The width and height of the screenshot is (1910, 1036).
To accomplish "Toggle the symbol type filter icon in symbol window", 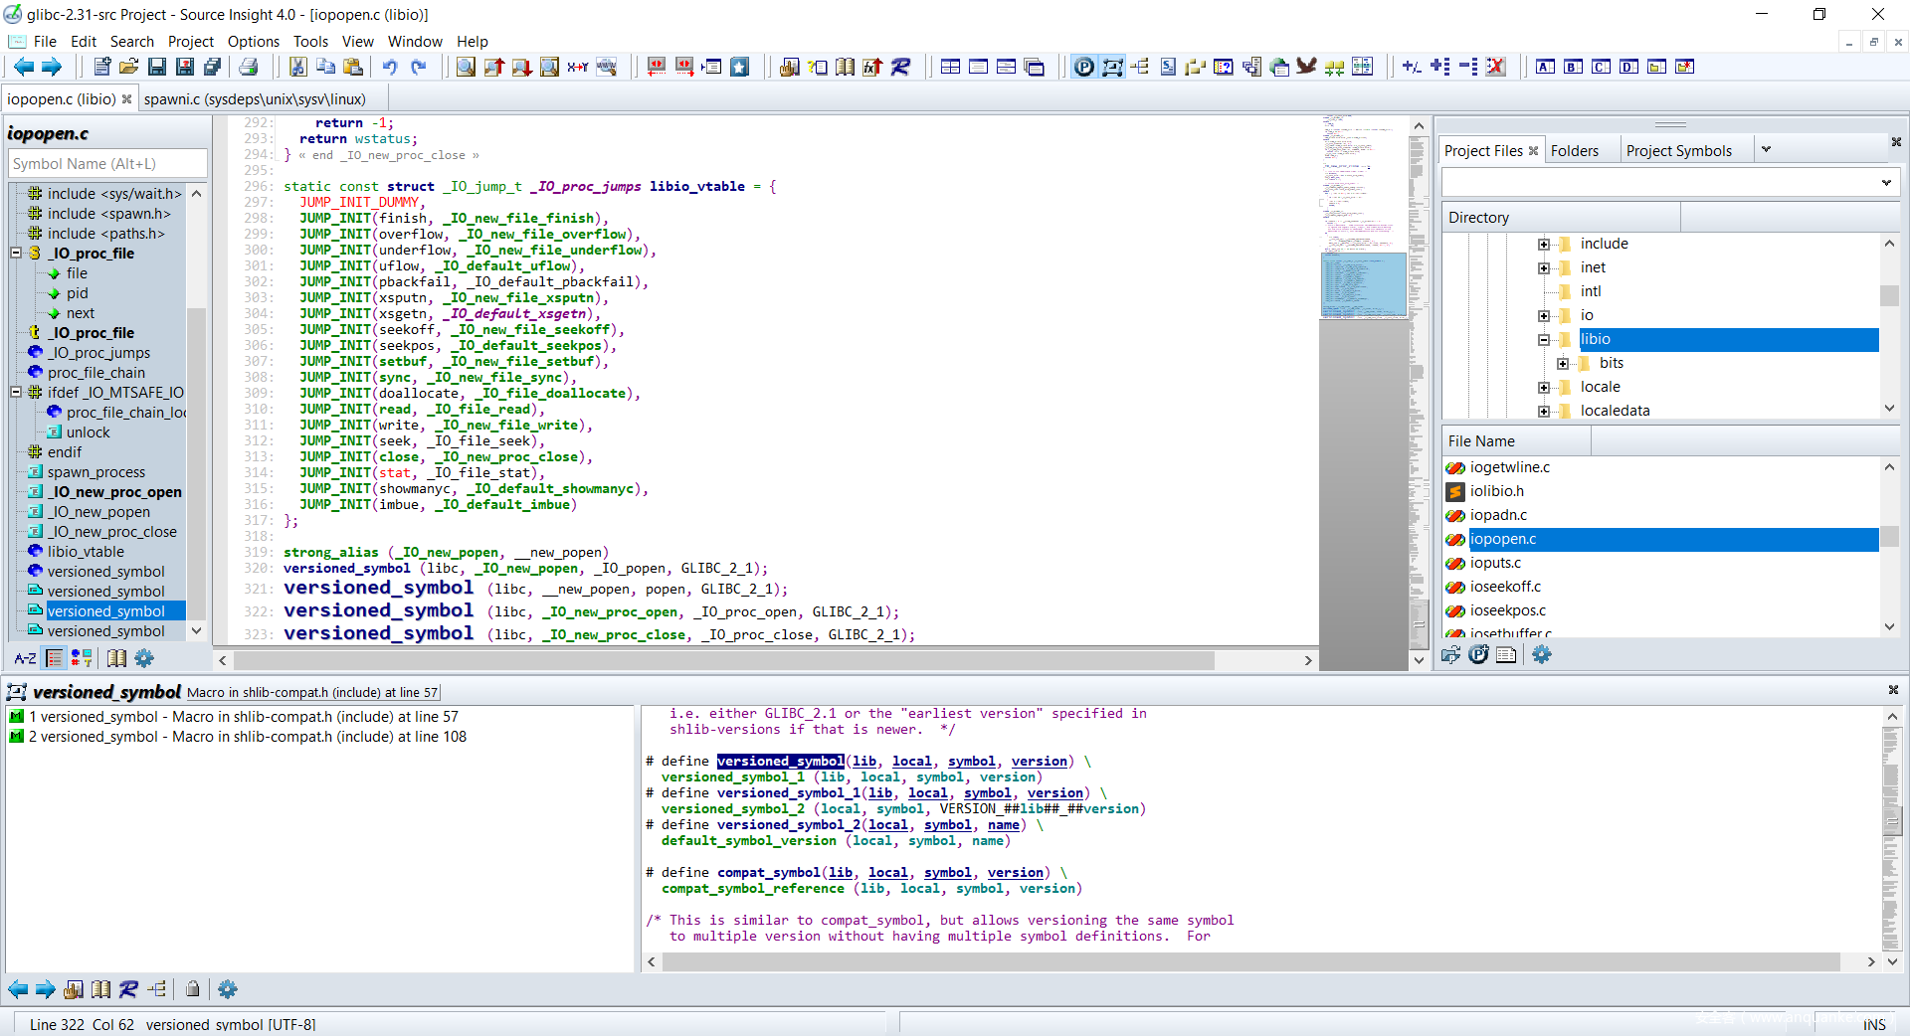I will [x=82, y=658].
